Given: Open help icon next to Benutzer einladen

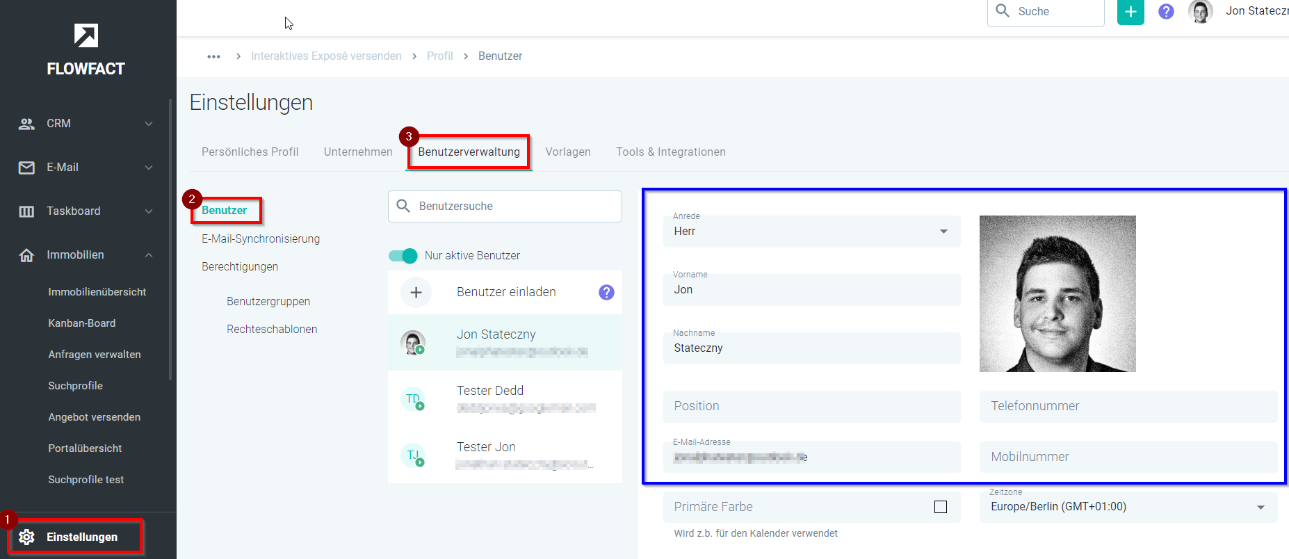Looking at the screenshot, I should 606,293.
